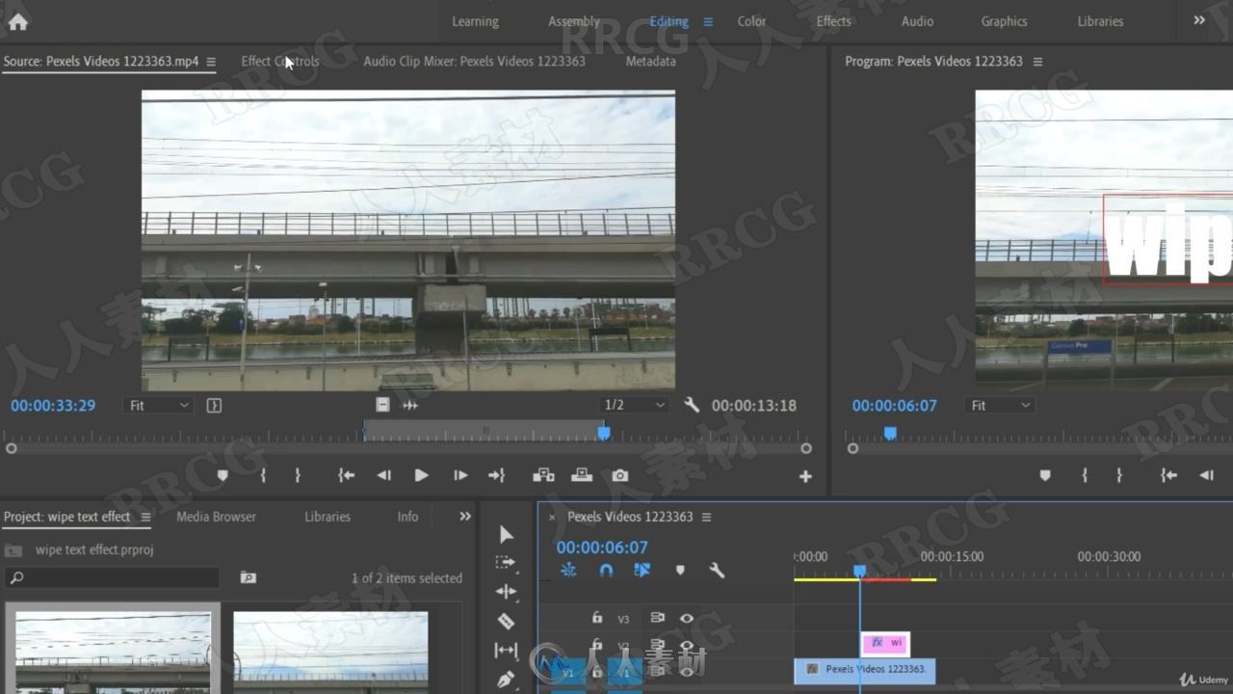Select the Razor tool

click(x=506, y=622)
